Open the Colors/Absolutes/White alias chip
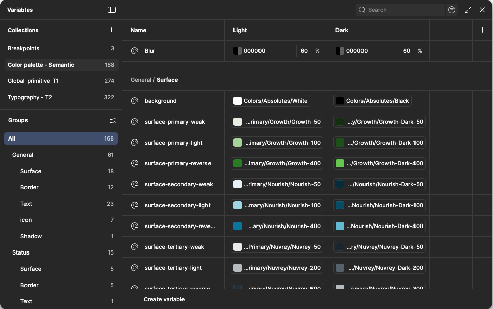Image resolution: width=493 pixels, height=309 pixels. tap(271, 101)
